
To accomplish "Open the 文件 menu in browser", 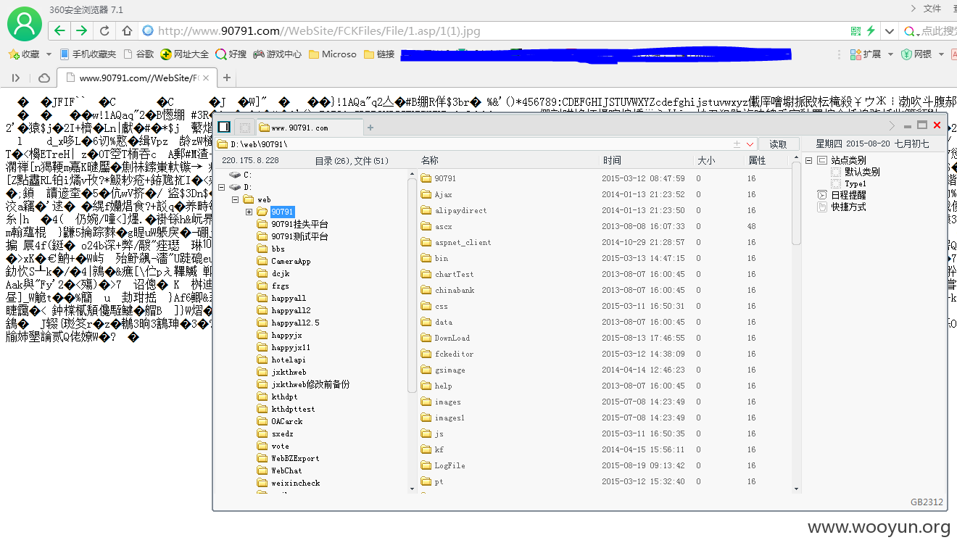I will (x=932, y=9).
